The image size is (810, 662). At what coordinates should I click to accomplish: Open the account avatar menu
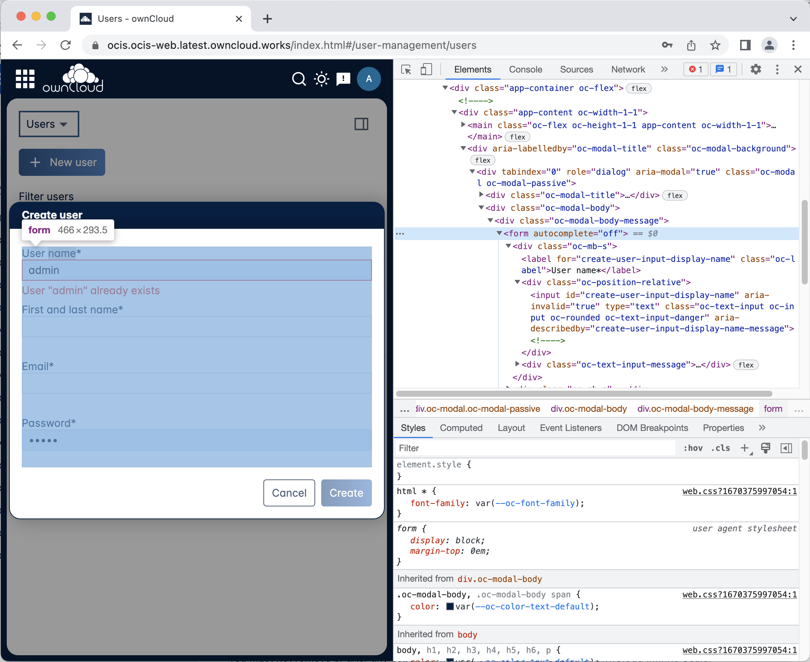pos(369,79)
